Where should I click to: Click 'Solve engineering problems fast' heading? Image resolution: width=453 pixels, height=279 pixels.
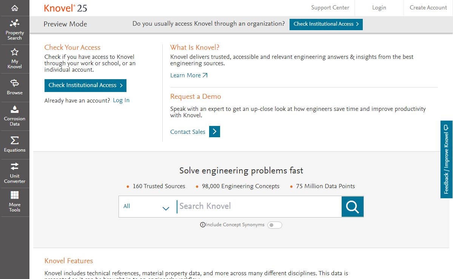tap(241, 171)
